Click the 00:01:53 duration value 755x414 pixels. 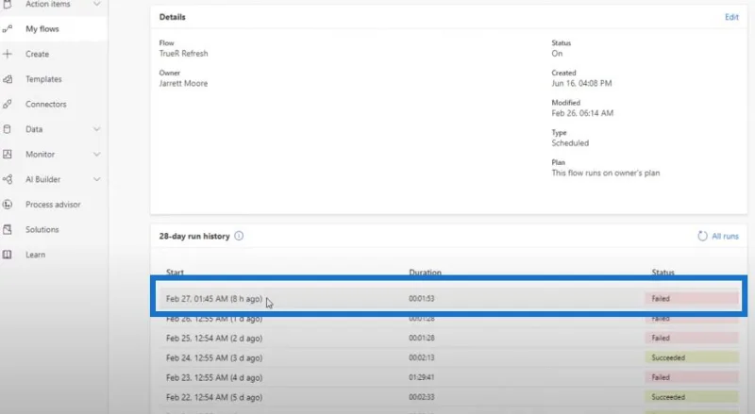[x=421, y=298]
